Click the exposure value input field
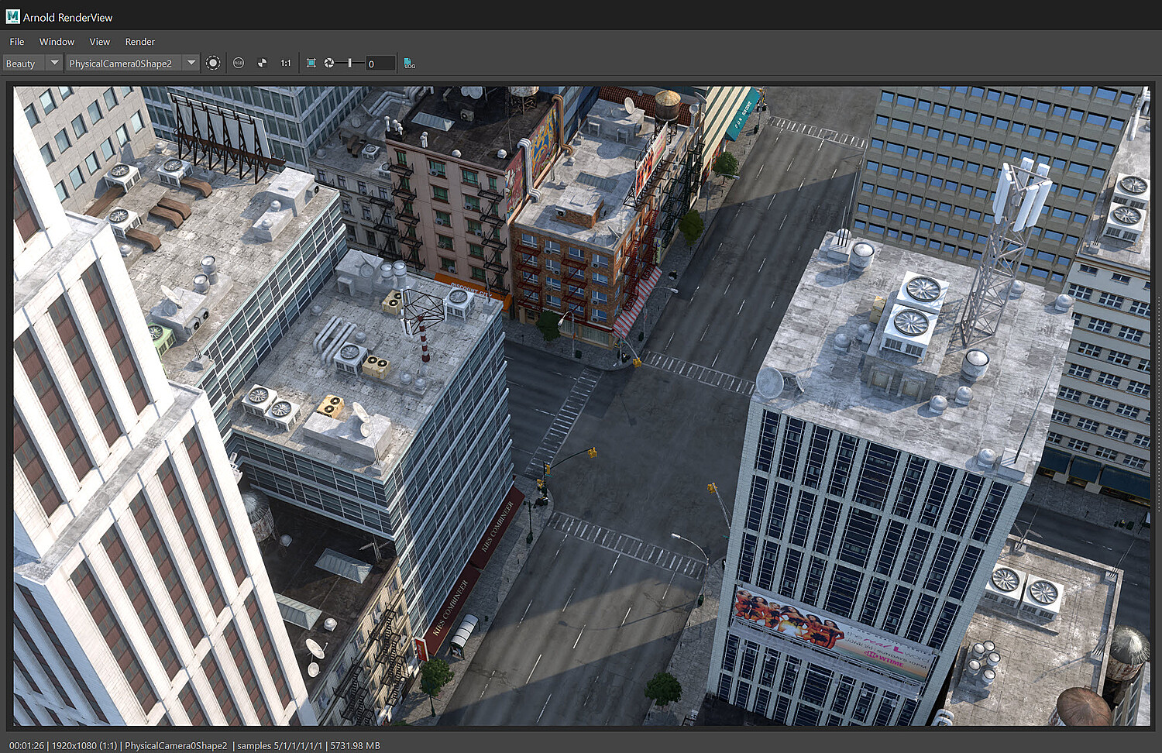The image size is (1162, 753). (380, 64)
